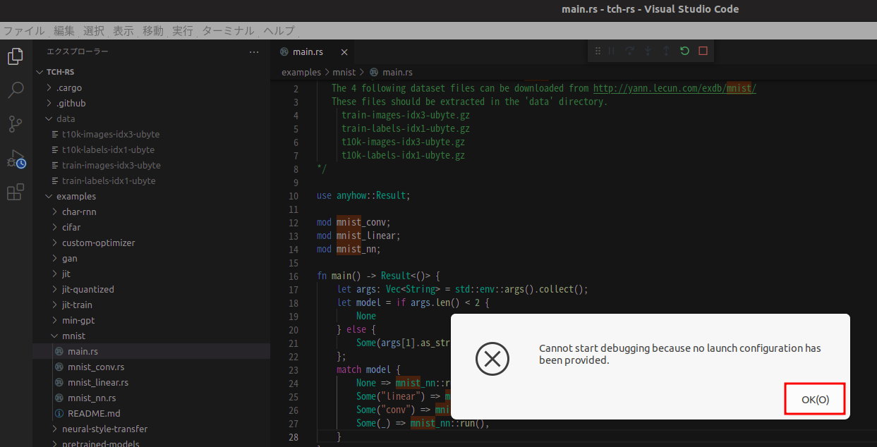The height and width of the screenshot is (447, 877).
Task: Stop the debug session
Action: tap(702, 51)
